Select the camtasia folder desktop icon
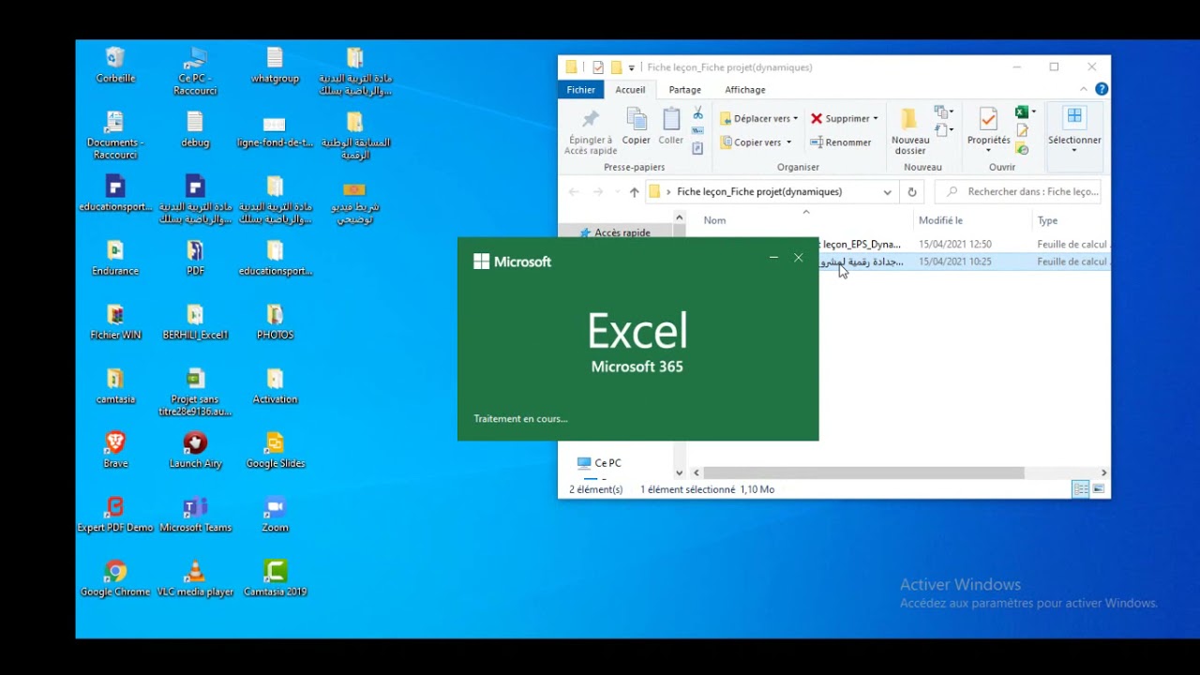 (x=115, y=386)
